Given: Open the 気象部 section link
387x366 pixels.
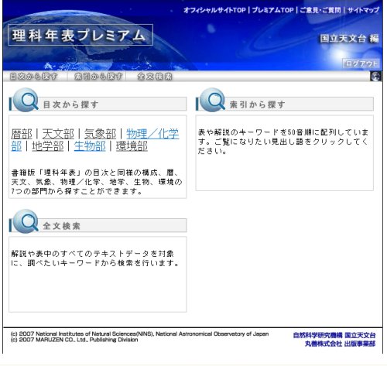Looking at the screenshot, I should click(100, 134).
